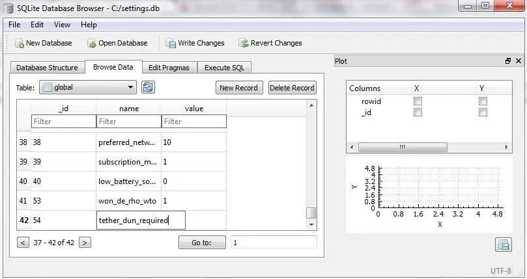Click the Write Changes toolbar icon
This screenshot has height=279, width=527.
click(171, 43)
